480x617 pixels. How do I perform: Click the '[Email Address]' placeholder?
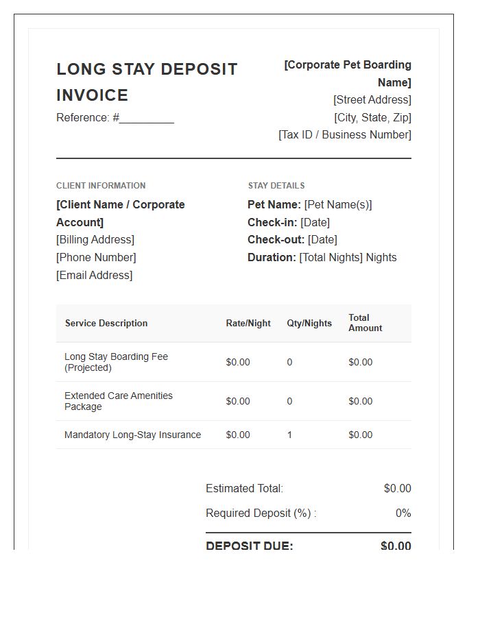click(x=95, y=275)
